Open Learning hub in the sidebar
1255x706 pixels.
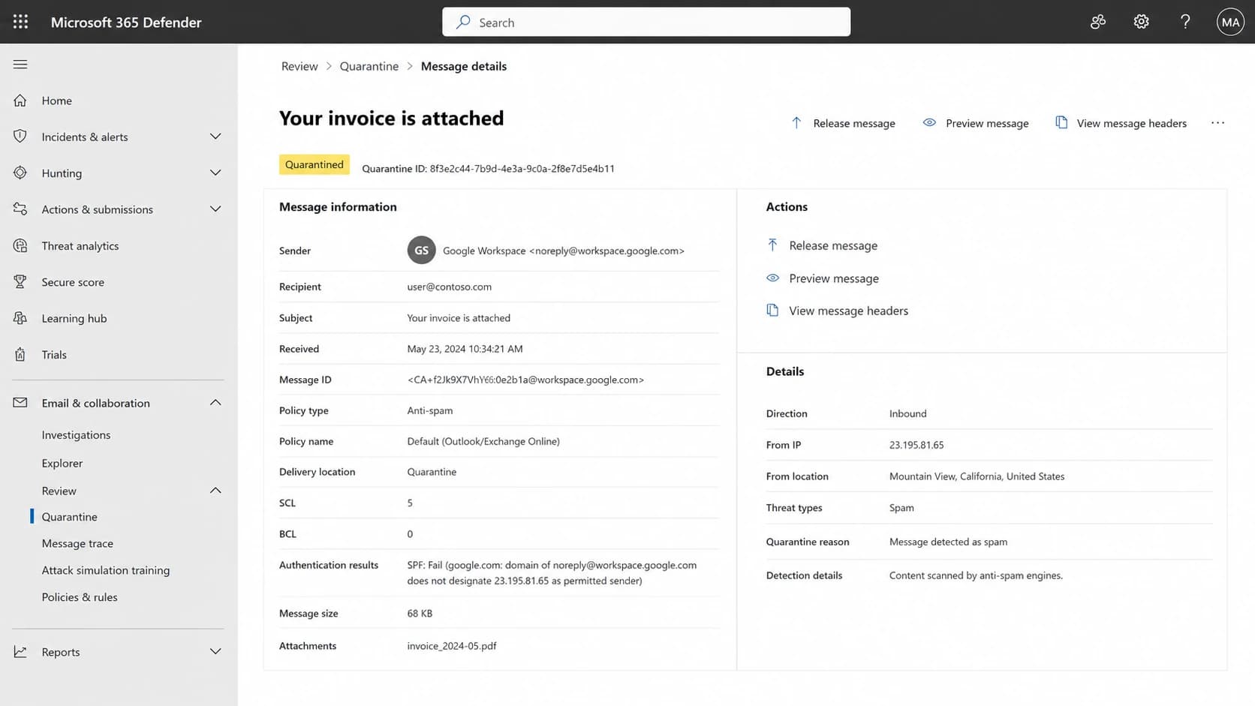point(74,318)
